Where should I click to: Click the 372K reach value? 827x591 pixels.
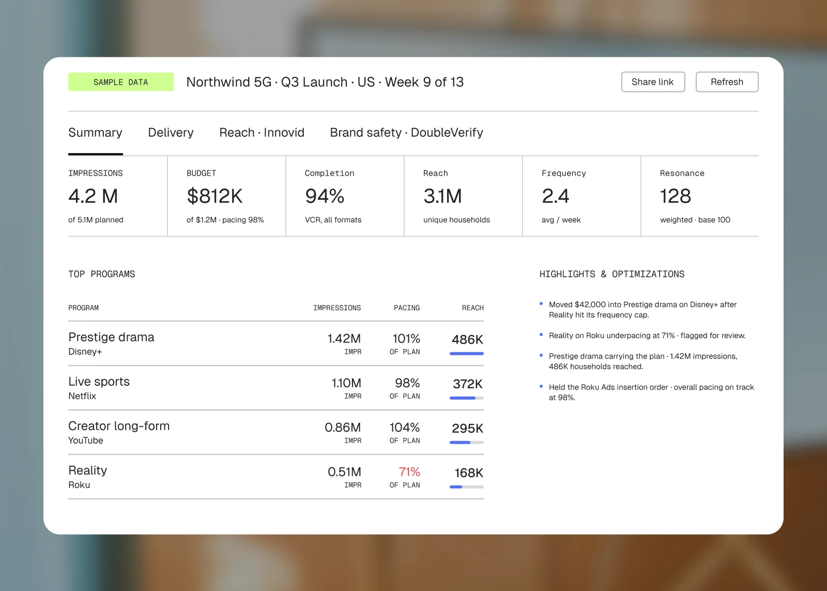[468, 384]
